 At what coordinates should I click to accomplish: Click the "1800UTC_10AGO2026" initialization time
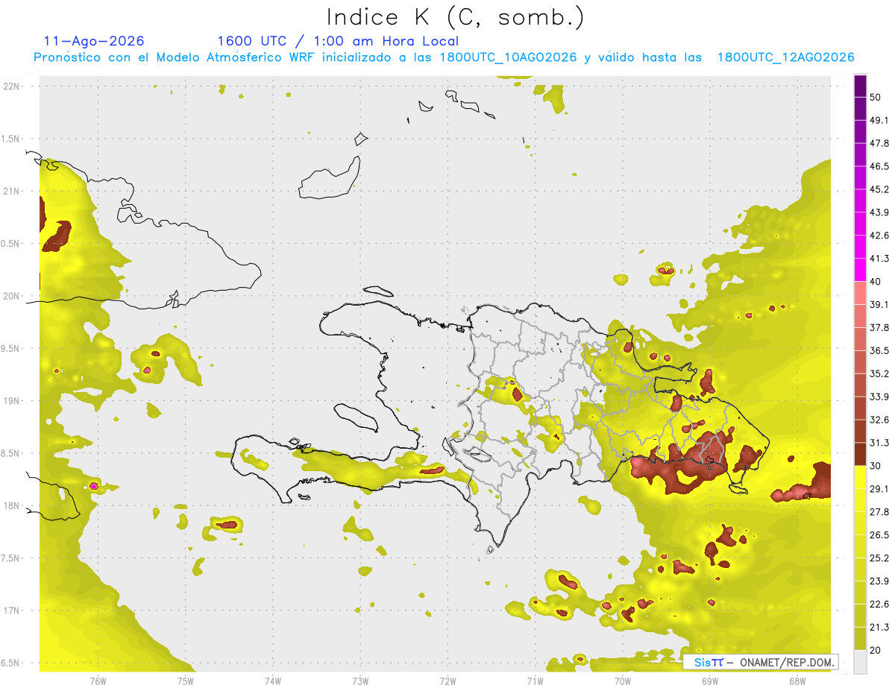click(508, 57)
